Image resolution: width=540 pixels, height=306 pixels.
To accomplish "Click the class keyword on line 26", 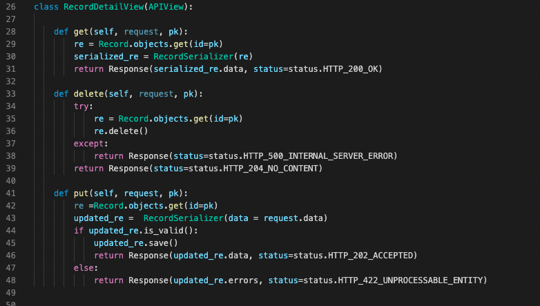I will click(46, 7).
